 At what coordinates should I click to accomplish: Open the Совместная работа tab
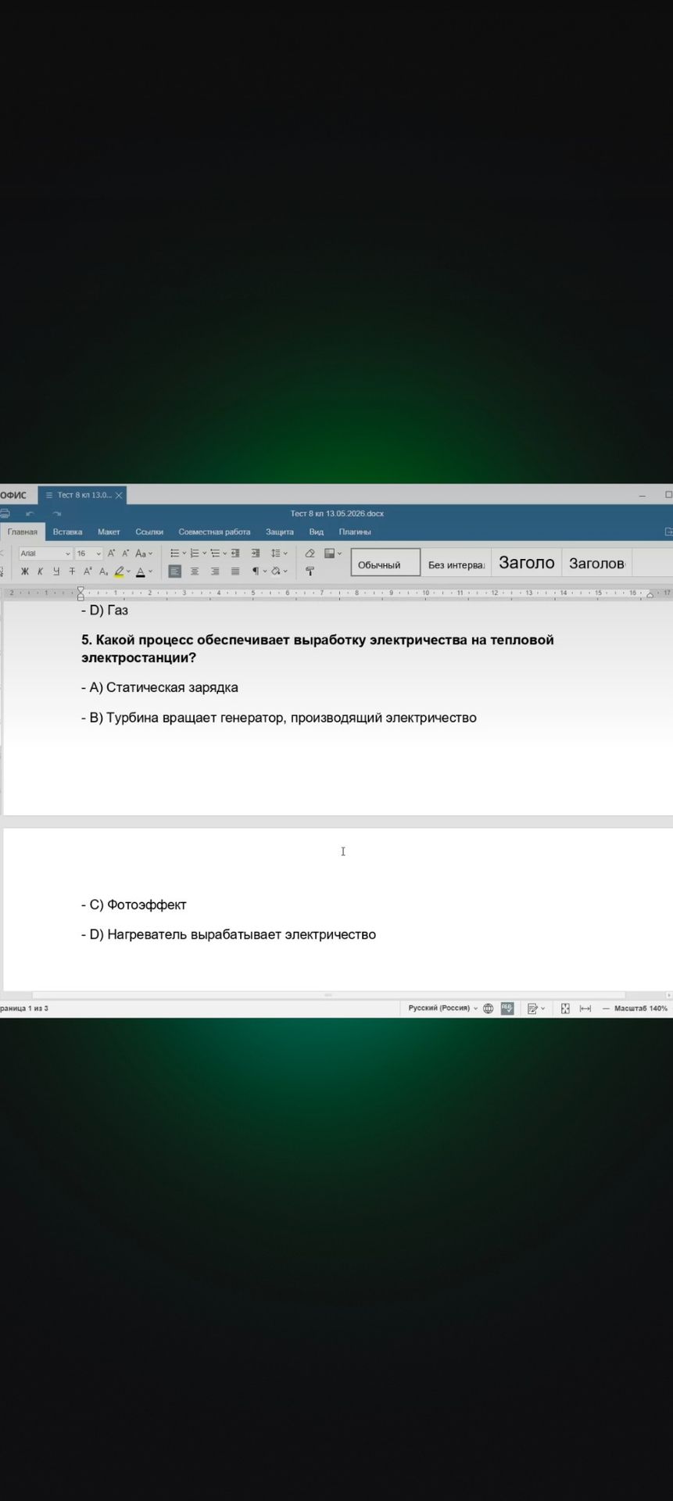pyautogui.click(x=214, y=532)
